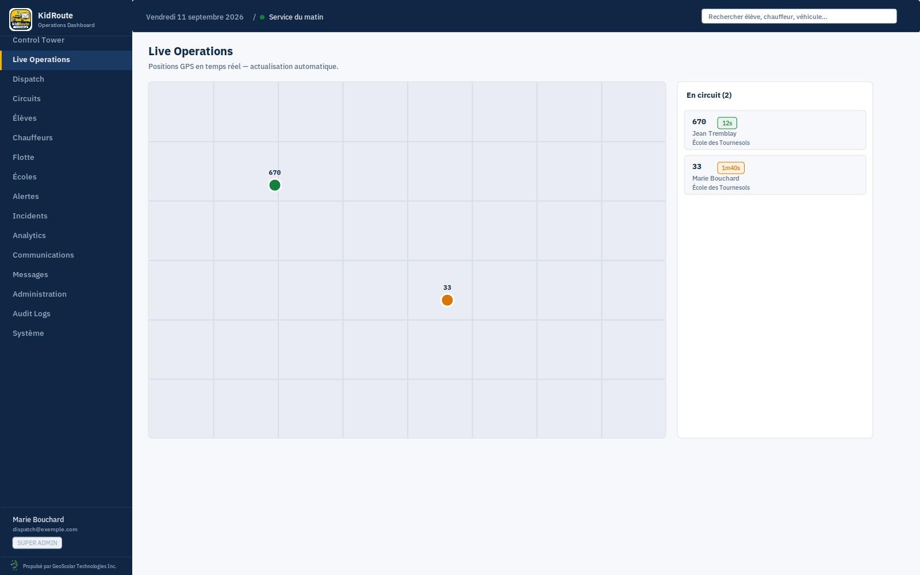Viewport: 920px width, 575px height.
Task: Open Communications section
Action: 66,255
